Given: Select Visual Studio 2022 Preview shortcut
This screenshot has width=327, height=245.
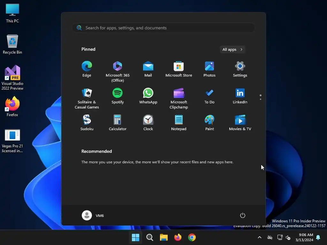Looking at the screenshot, I should (12, 78).
